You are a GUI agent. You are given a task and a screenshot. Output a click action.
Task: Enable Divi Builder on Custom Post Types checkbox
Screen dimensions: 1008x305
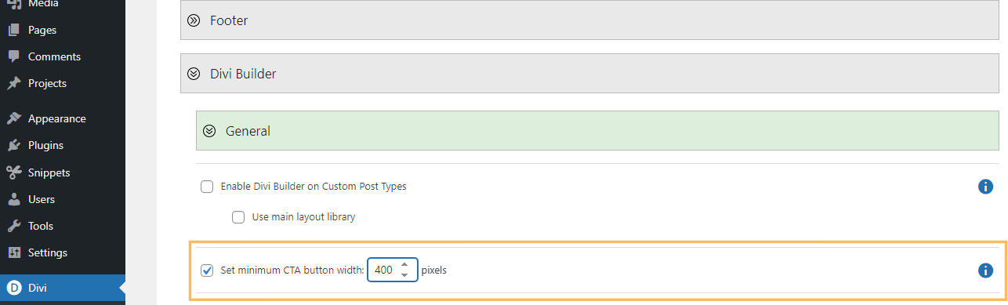pos(207,187)
